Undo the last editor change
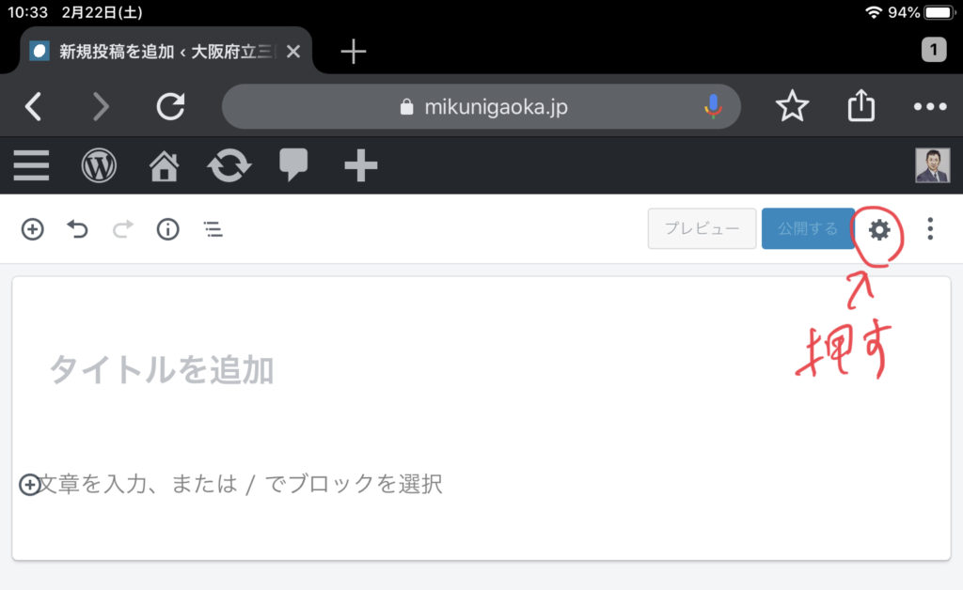Image resolution: width=963 pixels, height=590 pixels. point(77,229)
